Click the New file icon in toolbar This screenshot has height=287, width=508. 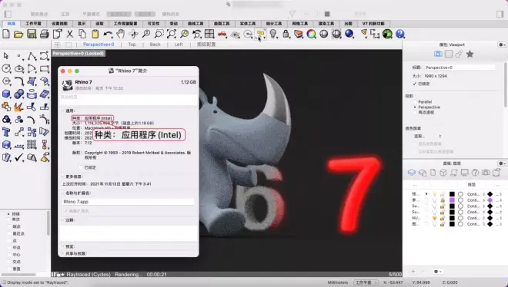tap(6, 34)
